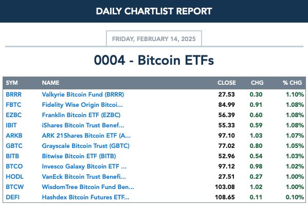The image size is (308, 206).
Task: Click the CLOSE column header
Action: 226,83
